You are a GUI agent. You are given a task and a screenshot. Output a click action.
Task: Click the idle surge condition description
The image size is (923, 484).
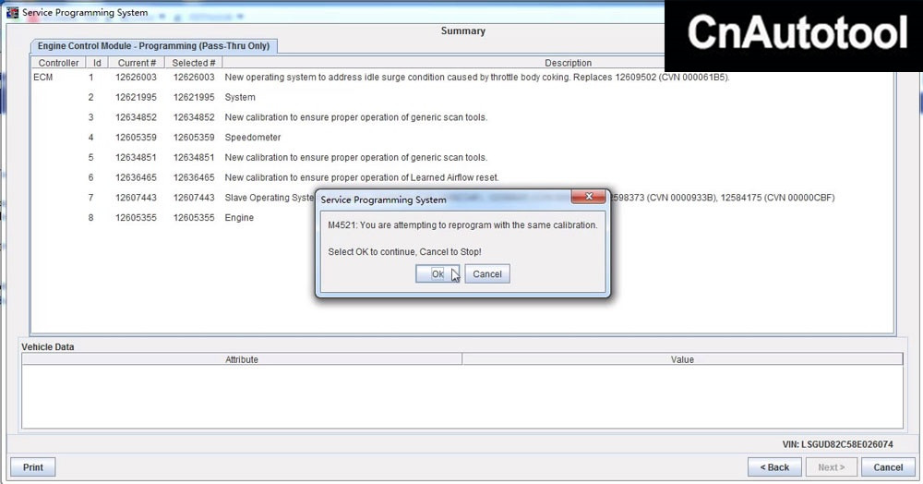point(477,78)
